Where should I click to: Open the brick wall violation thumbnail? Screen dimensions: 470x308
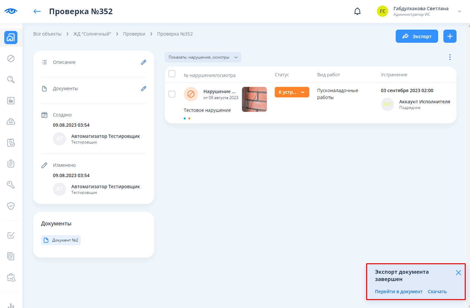[x=254, y=99]
